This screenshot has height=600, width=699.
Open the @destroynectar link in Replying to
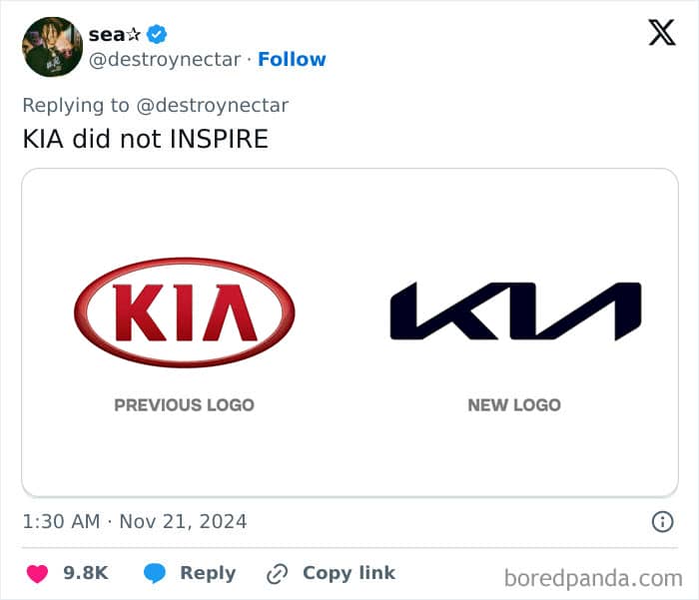pos(212,106)
